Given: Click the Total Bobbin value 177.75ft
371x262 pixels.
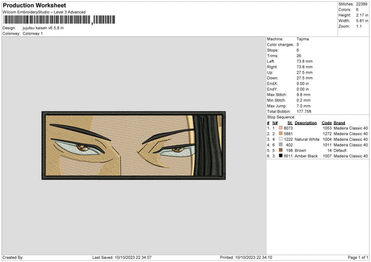Looking at the screenshot, I should click(304, 111).
